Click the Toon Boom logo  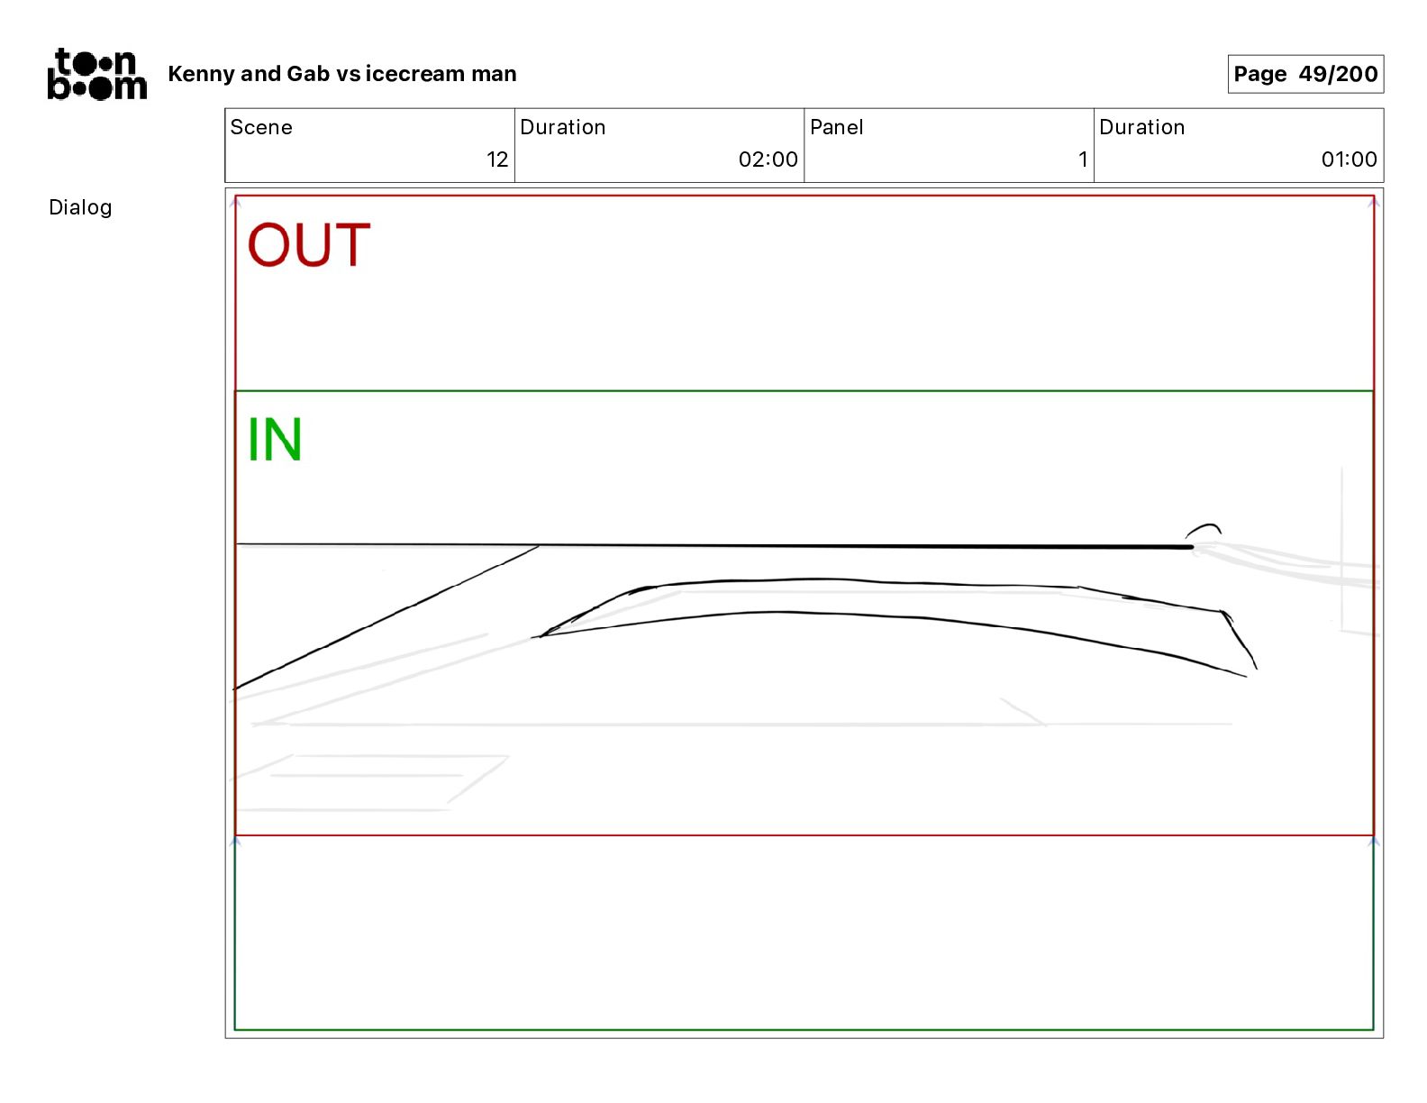click(x=96, y=74)
